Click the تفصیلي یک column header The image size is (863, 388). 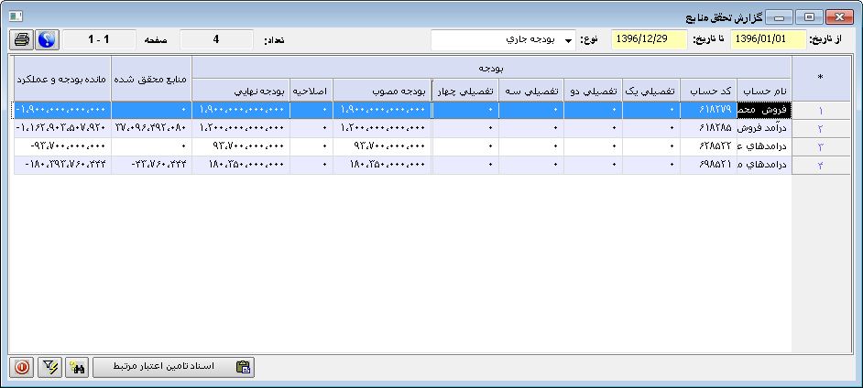[x=651, y=90]
